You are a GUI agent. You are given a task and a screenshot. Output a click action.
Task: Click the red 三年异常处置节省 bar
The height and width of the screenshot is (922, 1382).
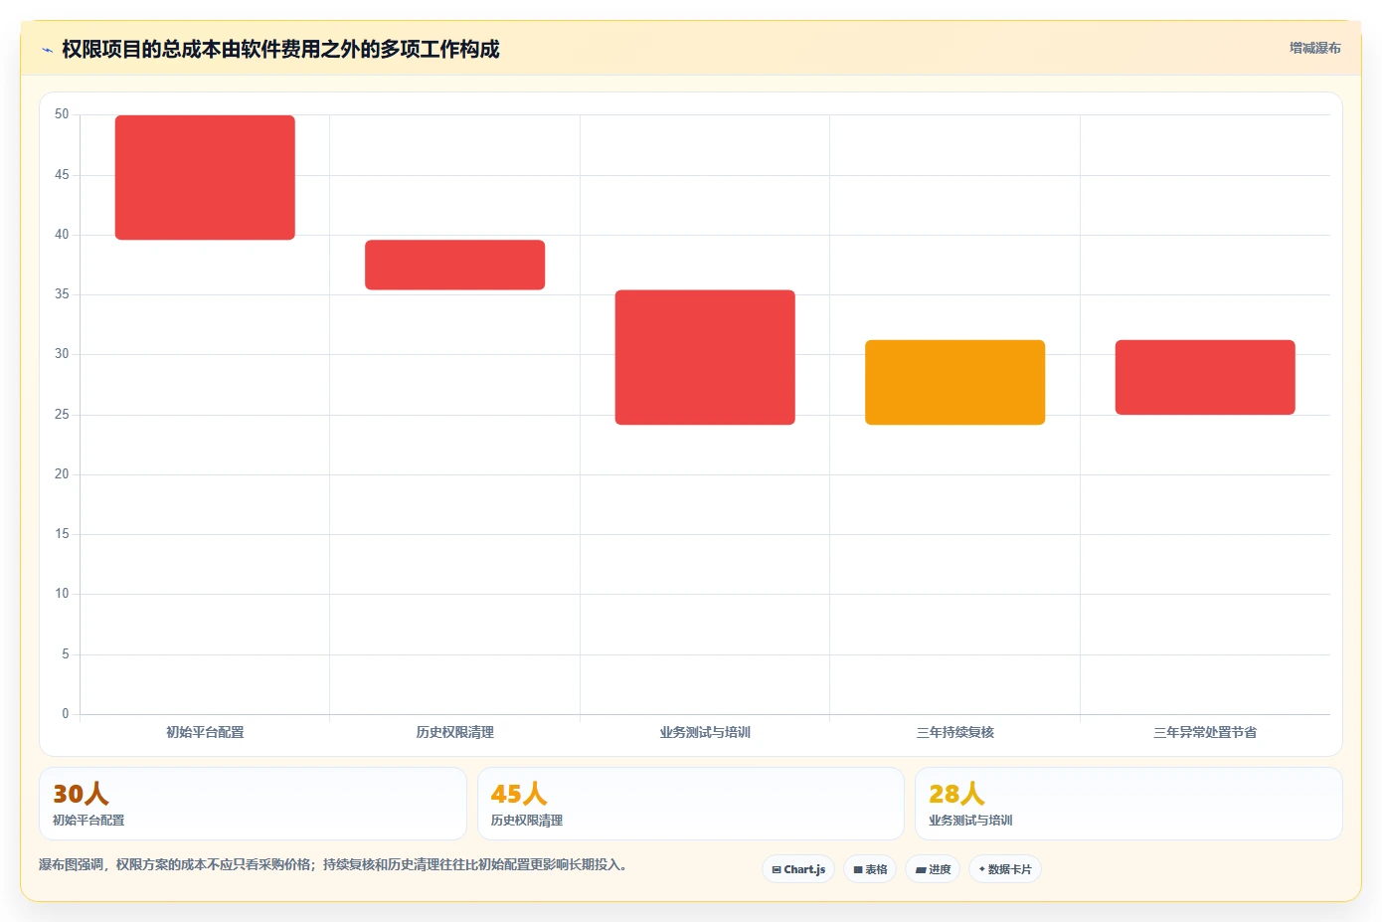point(1205,377)
